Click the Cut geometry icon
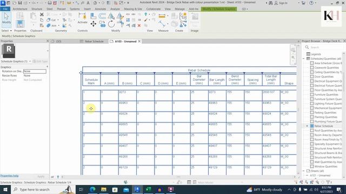346x194 pixels. (49, 20)
